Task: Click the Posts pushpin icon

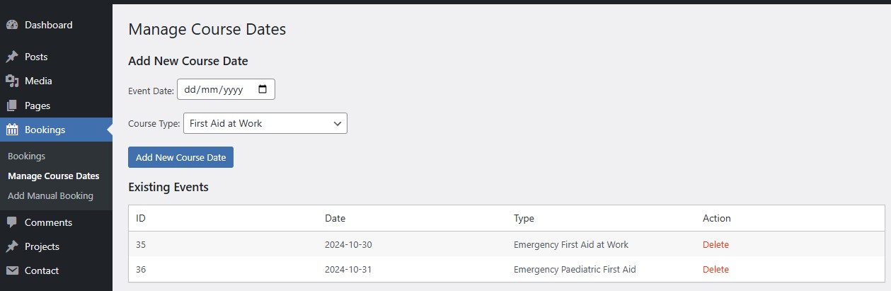Action: point(12,57)
